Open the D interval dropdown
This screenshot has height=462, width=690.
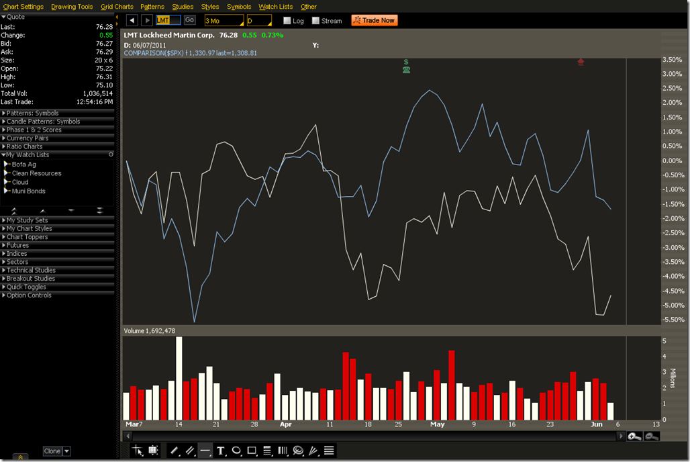click(x=259, y=21)
